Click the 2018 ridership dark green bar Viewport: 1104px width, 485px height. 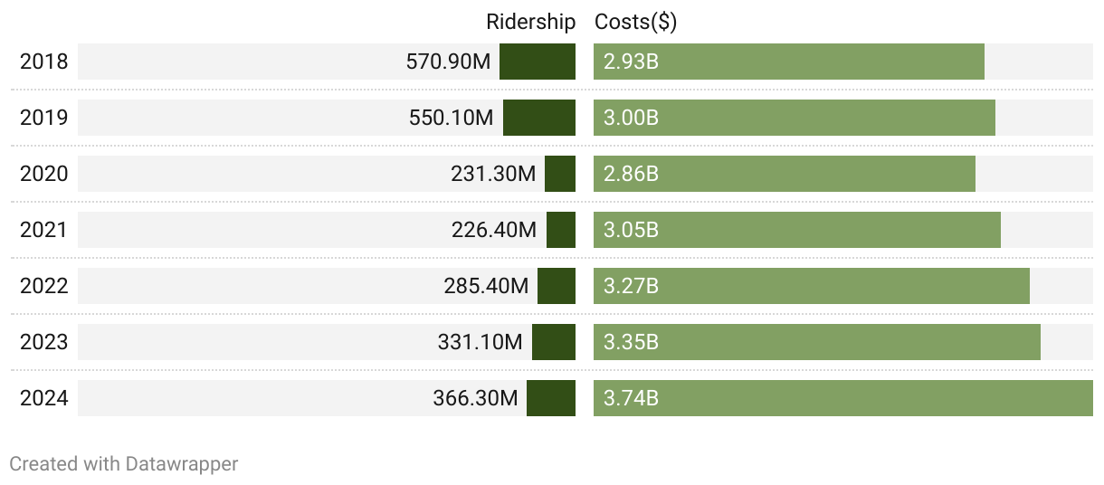coord(538,62)
